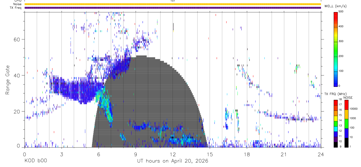
Task: Click the '13' value on the TX FRQ scale
Action: (x=340, y=125)
